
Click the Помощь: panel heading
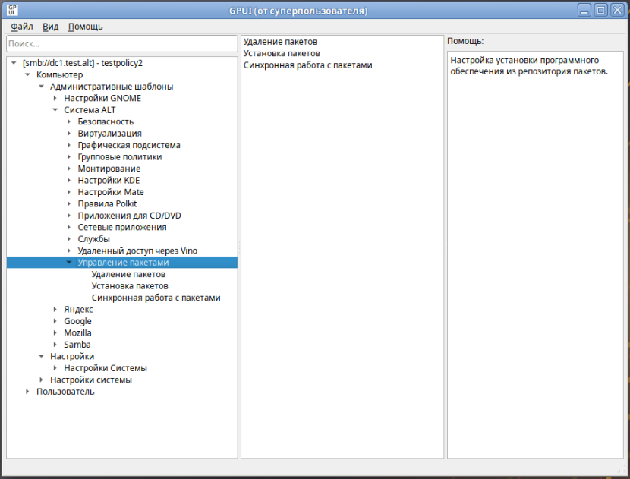point(465,41)
